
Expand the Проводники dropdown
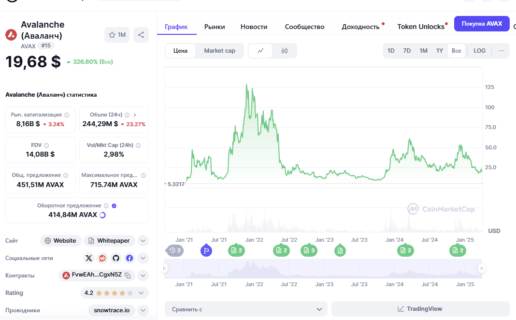point(143,310)
